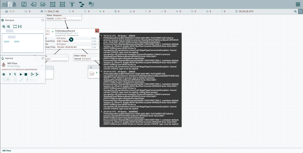Image resolution: width=303 pixels, height=153 pixels.
Task: Collapse the Navigate panel
Action: click(43, 20)
